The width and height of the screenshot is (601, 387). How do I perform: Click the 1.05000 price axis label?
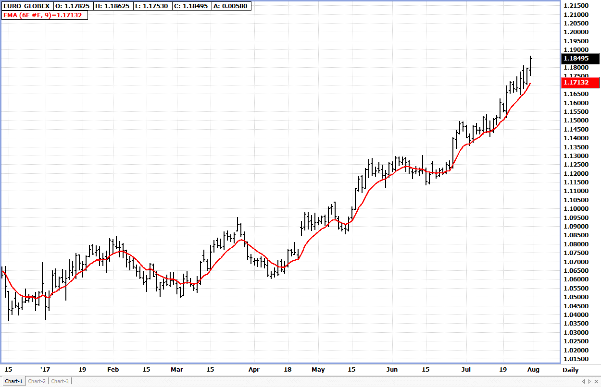(576, 297)
